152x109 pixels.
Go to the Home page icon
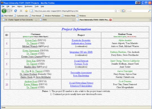tap(26, 11)
